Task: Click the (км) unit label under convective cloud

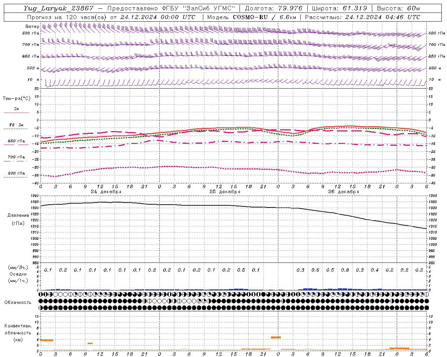Action: tap(18, 340)
